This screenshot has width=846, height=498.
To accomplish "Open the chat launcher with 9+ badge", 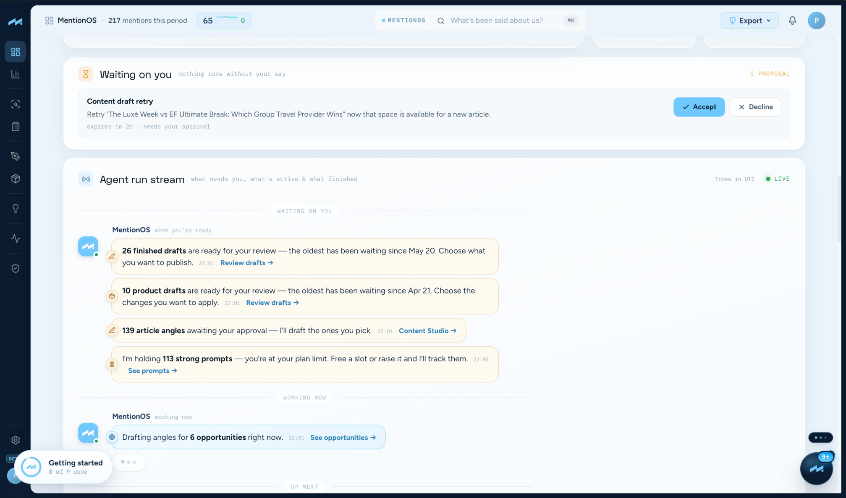I will (816, 469).
